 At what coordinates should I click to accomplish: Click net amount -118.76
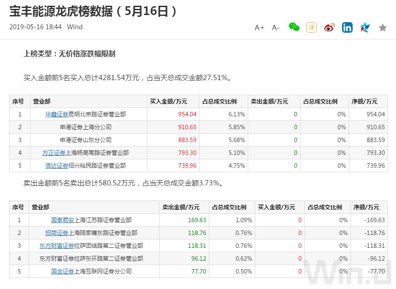point(374,233)
